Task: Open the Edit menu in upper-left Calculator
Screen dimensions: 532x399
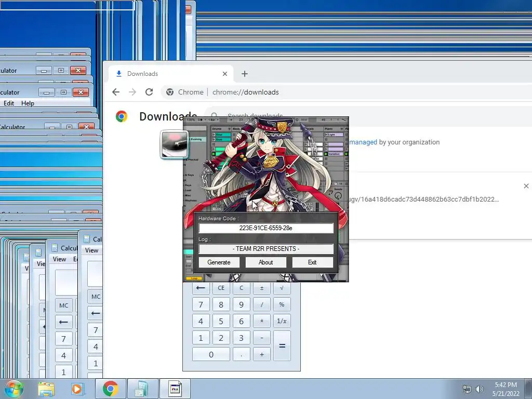Action: click(9, 103)
